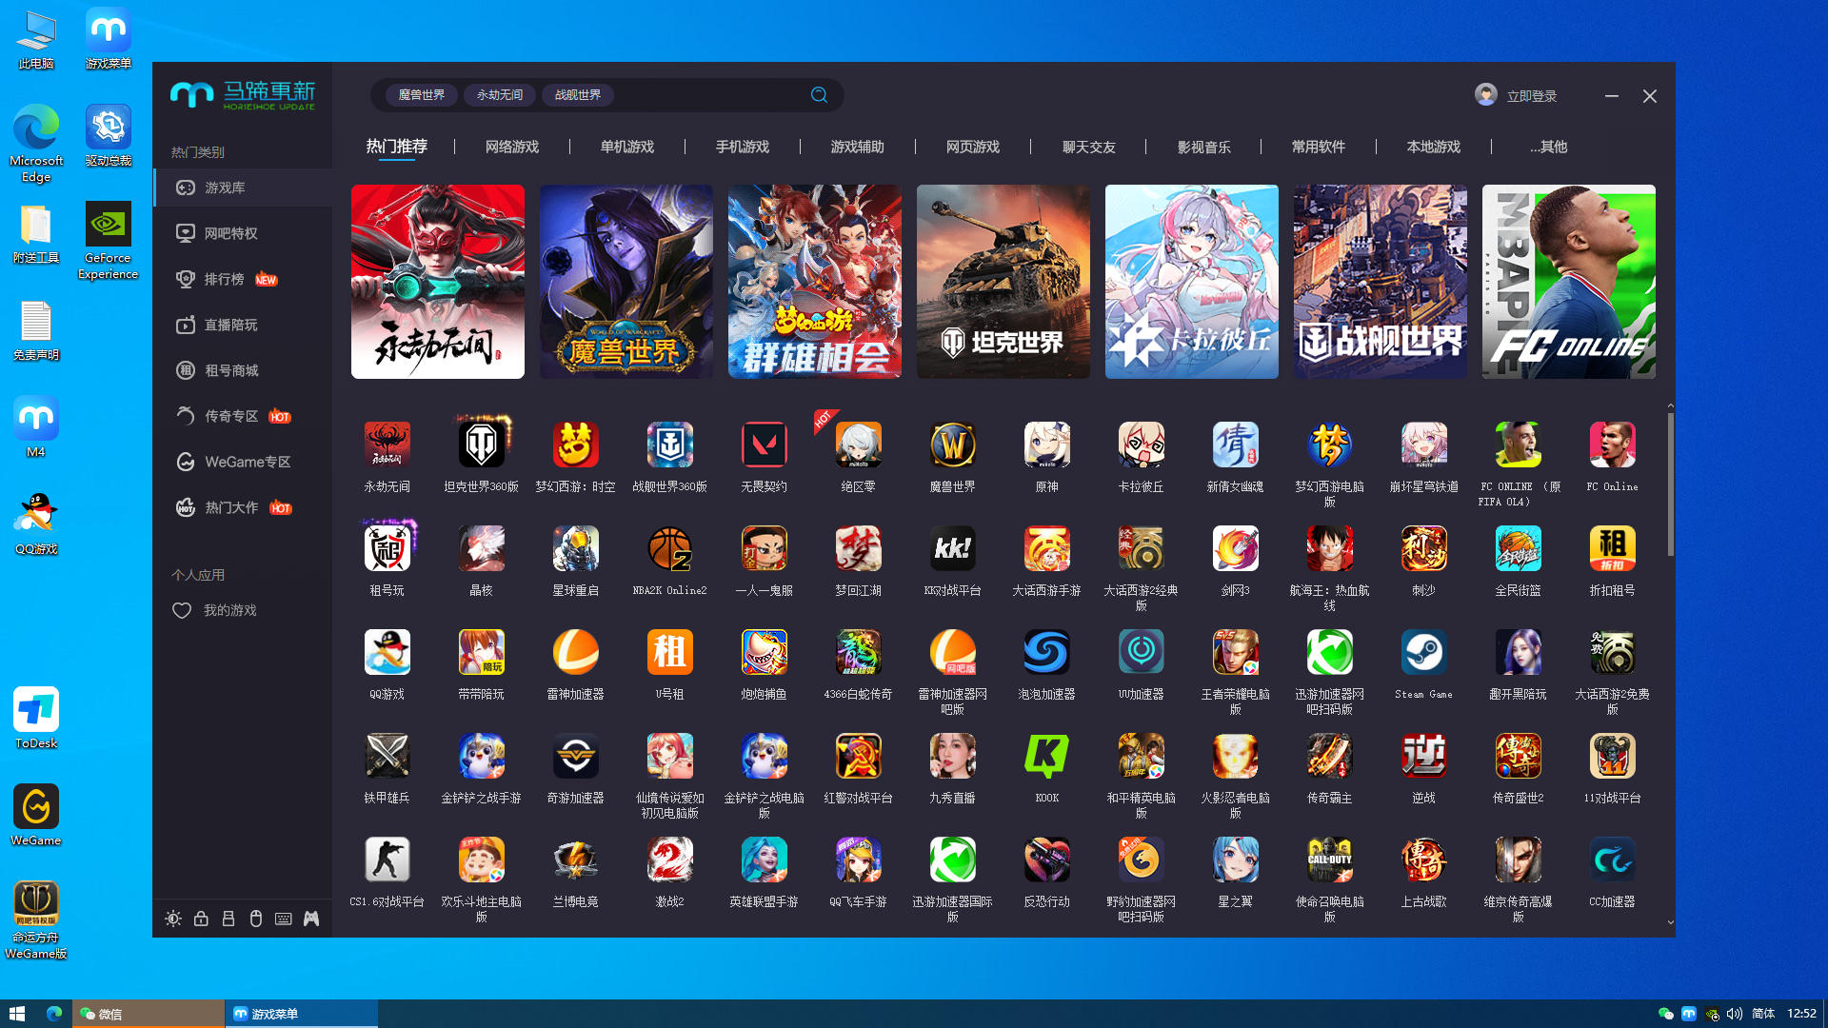Click the 魔兽世界 search suggestion tag
Viewport: 1828px width, 1028px height.
[x=422, y=95]
